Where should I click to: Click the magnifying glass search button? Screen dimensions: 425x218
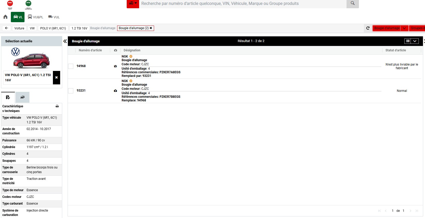(352, 4)
